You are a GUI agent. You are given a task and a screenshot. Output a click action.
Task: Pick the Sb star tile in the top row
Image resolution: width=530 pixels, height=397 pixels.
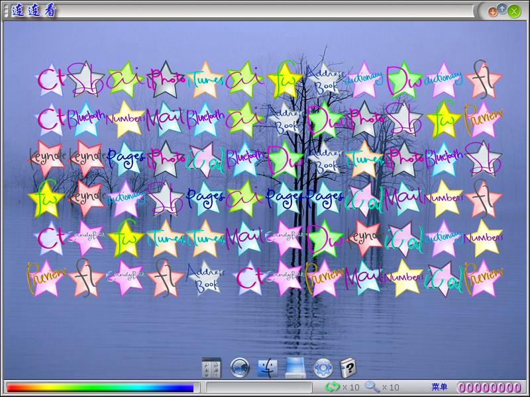[x=86, y=79]
